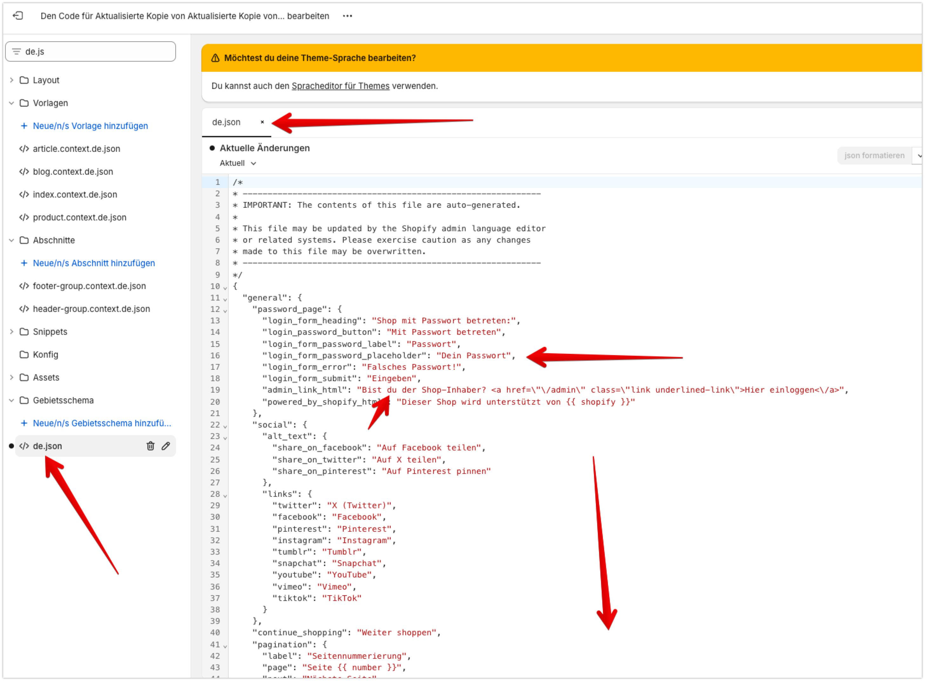Close the de.json tab
Screen dimensions: 925x681
[x=262, y=122]
